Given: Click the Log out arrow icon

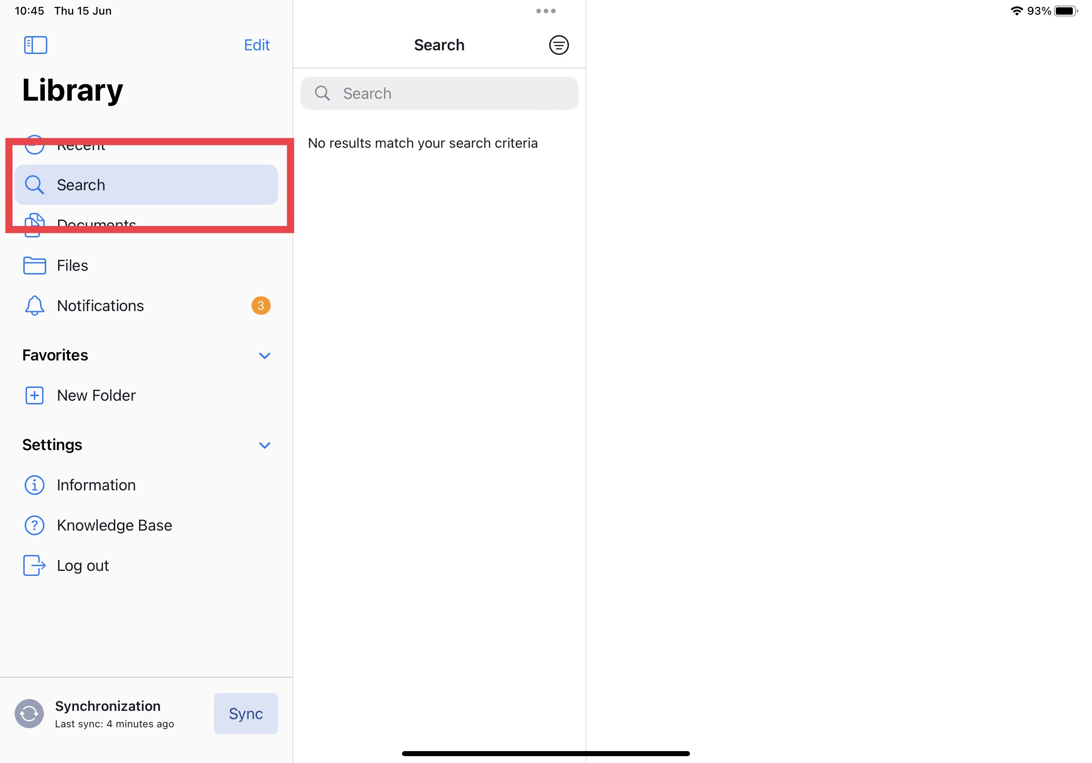Looking at the screenshot, I should (x=34, y=565).
